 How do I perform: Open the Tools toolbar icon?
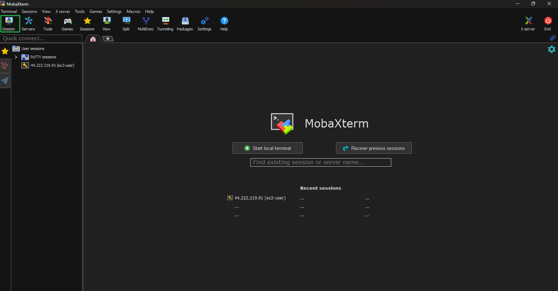tap(48, 24)
